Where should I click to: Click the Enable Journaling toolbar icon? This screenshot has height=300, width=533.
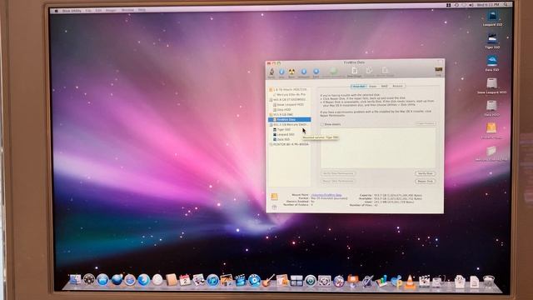pos(333,72)
